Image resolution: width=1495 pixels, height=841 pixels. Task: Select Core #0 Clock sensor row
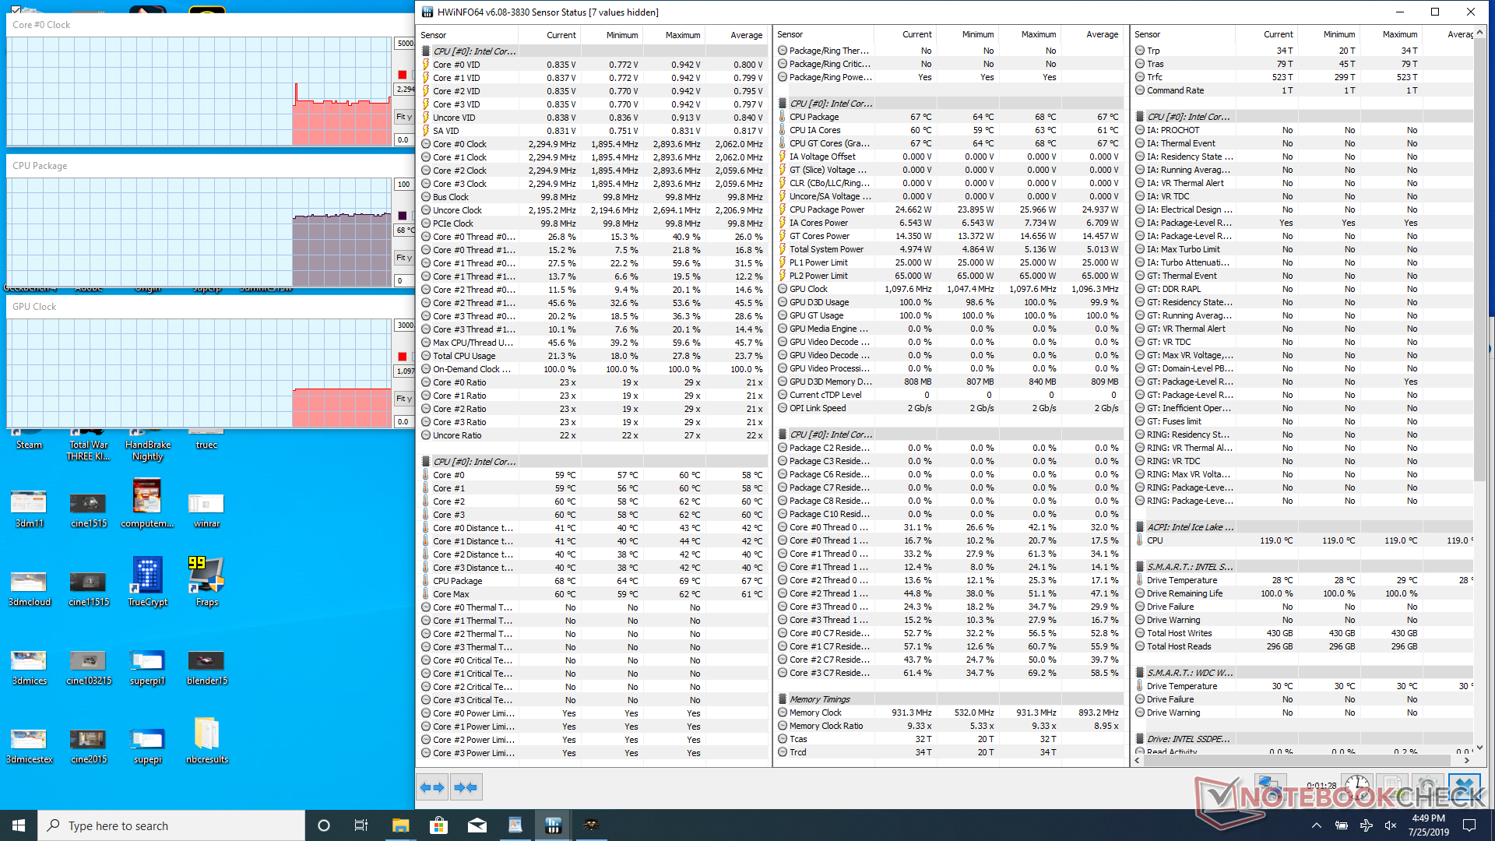[x=459, y=144]
